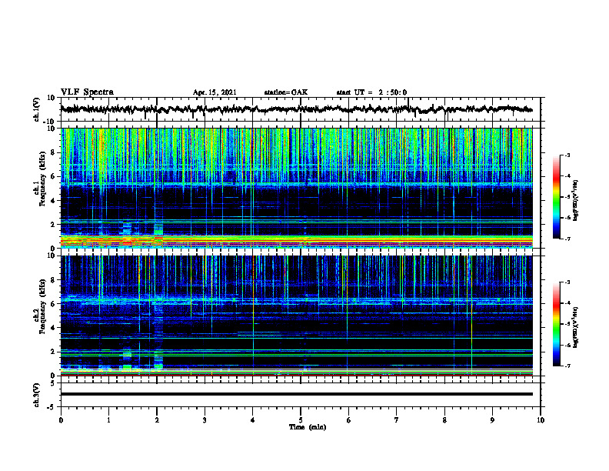Click the "9" tick on the time axis
Screen dimensions: 609x471
coord(492,420)
